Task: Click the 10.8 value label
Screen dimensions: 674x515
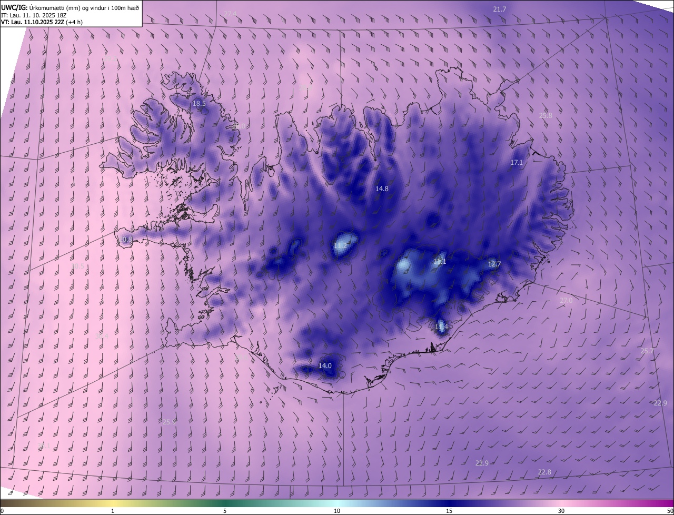Action: click(125, 239)
